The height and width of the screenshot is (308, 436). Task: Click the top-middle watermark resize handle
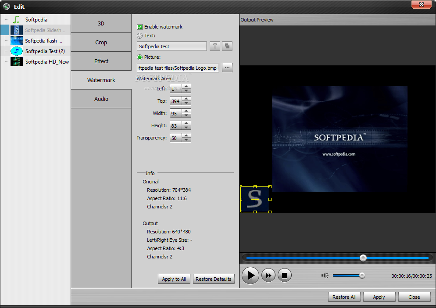[255, 187]
